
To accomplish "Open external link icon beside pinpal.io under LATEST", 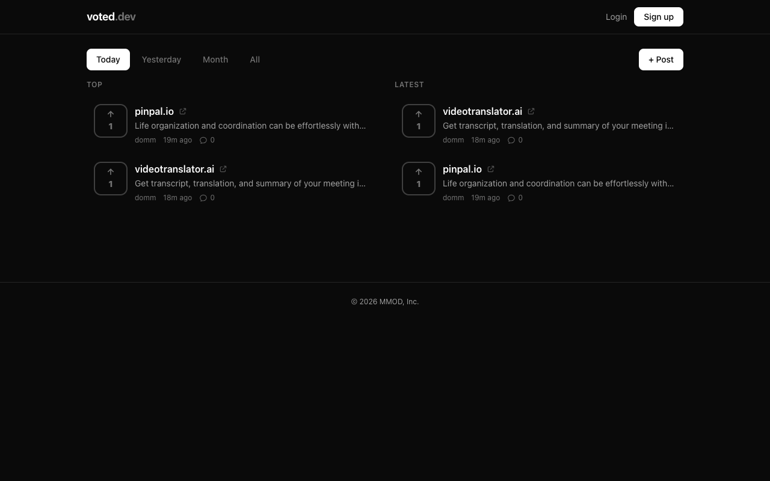I will pyautogui.click(x=491, y=169).
